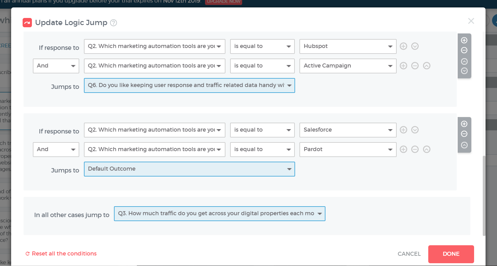The width and height of the screenshot is (497, 266).
Task: Move second logic block up via side panel
Action: click(464, 145)
